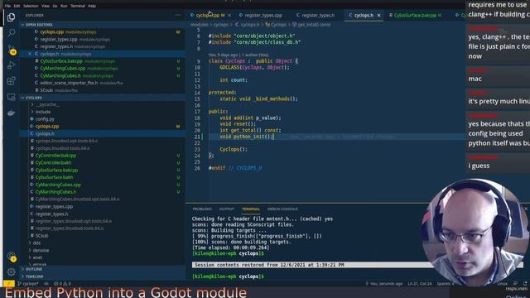Expand the Outline section

coord(103,269)
